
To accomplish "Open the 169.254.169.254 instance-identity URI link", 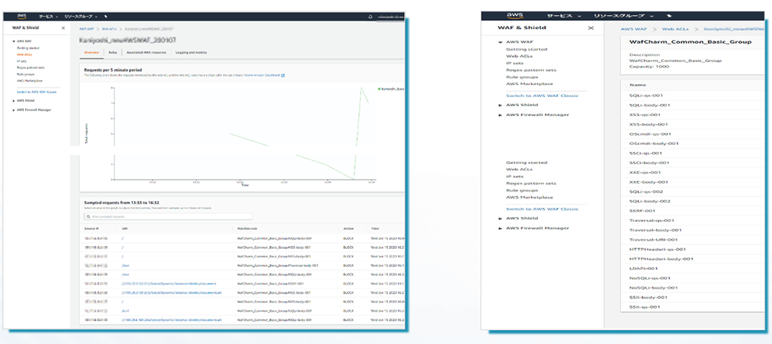I will click(x=171, y=320).
